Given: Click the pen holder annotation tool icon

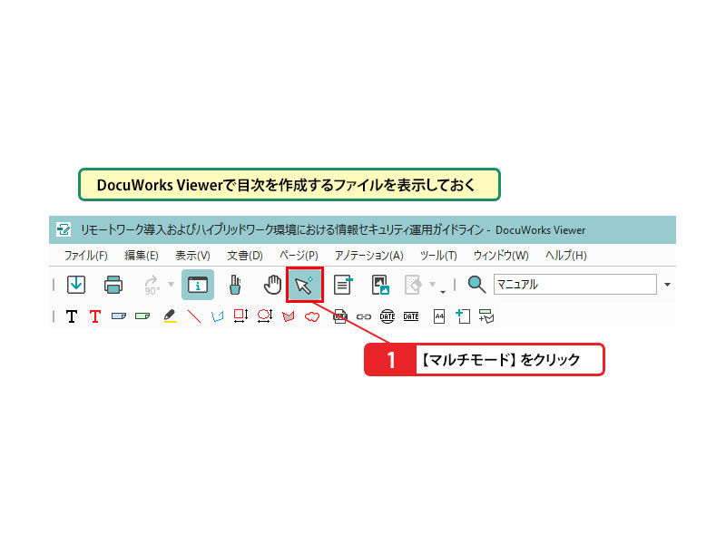Looking at the screenshot, I should coord(235,285).
